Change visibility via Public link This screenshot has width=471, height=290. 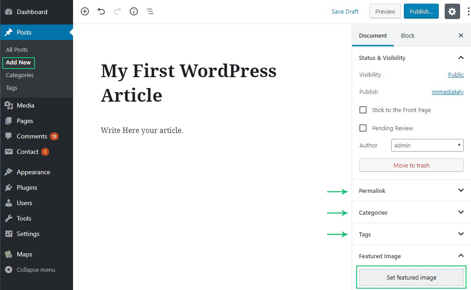pos(456,74)
